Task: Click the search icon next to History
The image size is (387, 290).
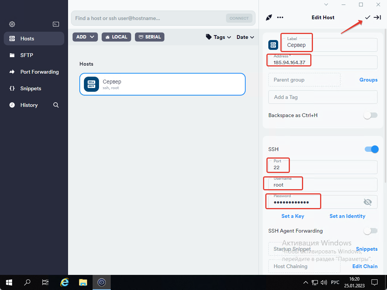Action: (x=56, y=105)
